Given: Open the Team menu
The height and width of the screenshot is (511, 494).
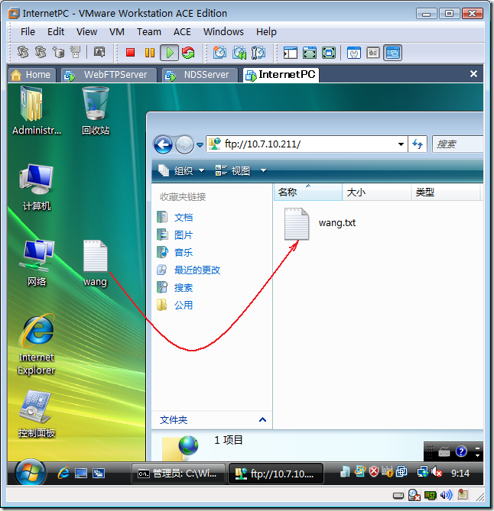Looking at the screenshot, I should [149, 32].
